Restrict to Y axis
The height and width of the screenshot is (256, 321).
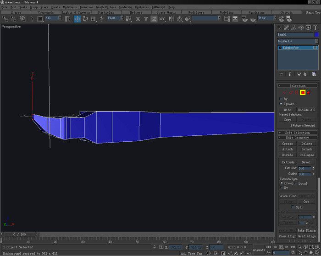146,19
